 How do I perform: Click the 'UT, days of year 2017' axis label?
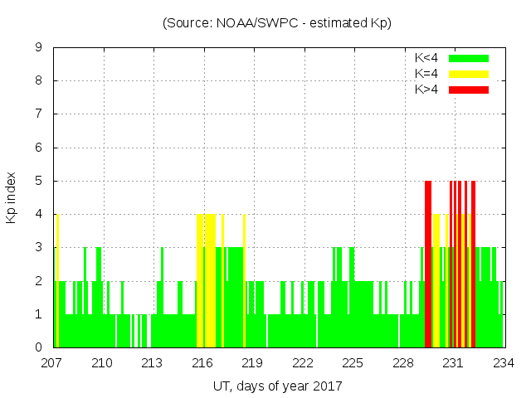point(277,386)
